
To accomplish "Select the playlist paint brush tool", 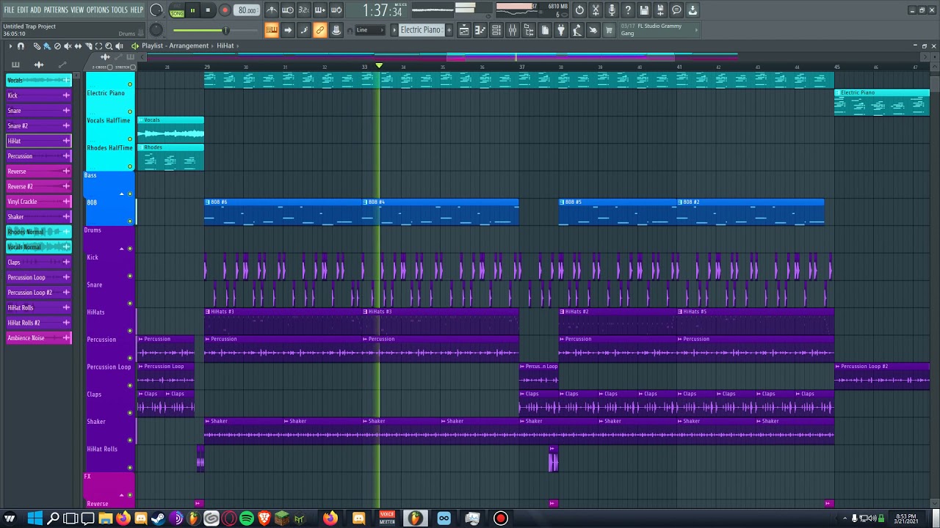I will coord(46,46).
